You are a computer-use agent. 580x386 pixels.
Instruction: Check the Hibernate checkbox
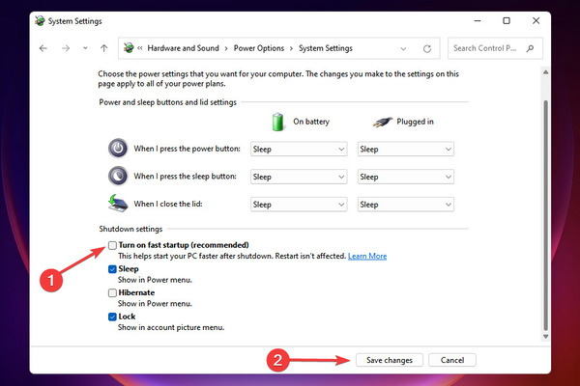tap(112, 293)
